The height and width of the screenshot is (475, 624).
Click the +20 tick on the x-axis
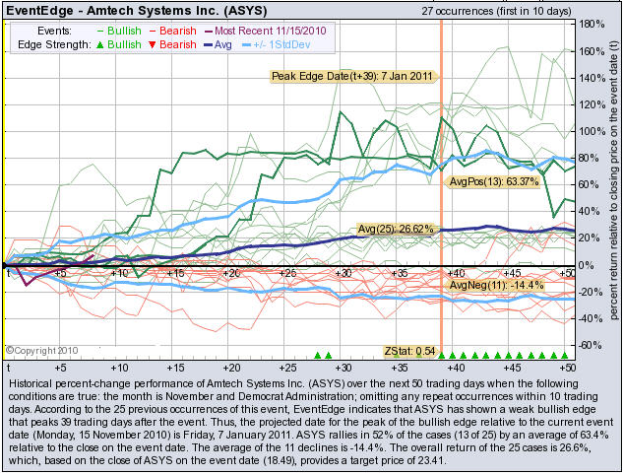tap(231, 272)
